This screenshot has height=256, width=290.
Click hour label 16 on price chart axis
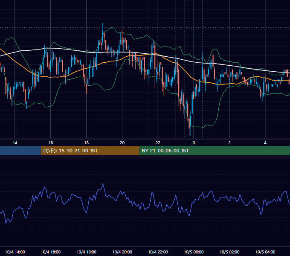pos(51,143)
